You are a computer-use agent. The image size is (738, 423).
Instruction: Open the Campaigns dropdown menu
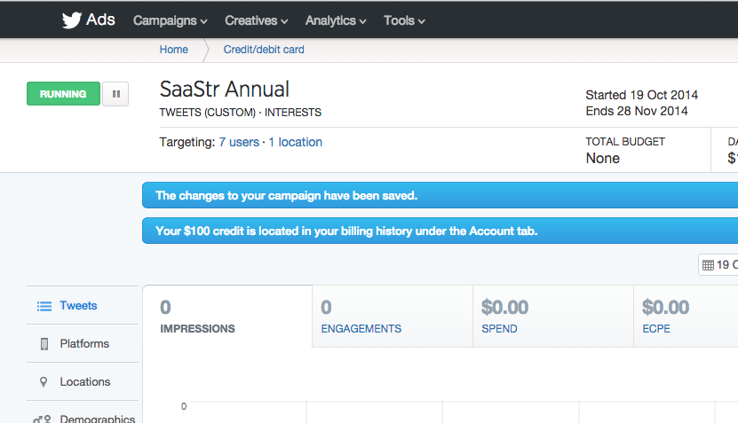pyautogui.click(x=170, y=20)
